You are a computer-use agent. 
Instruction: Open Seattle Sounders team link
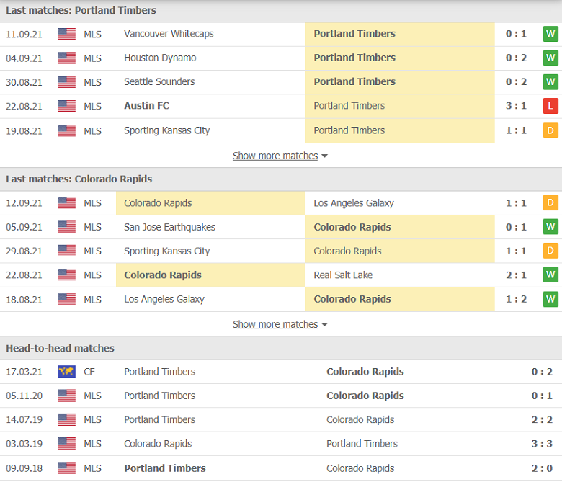click(159, 82)
